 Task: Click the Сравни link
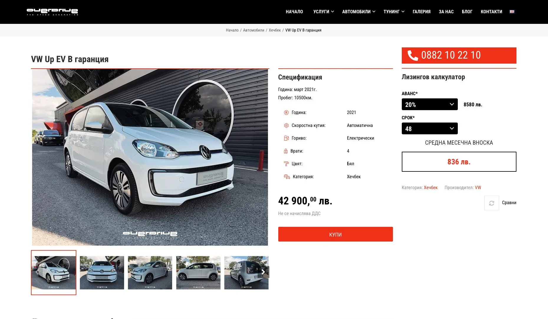pyautogui.click(x=509, y=203)
